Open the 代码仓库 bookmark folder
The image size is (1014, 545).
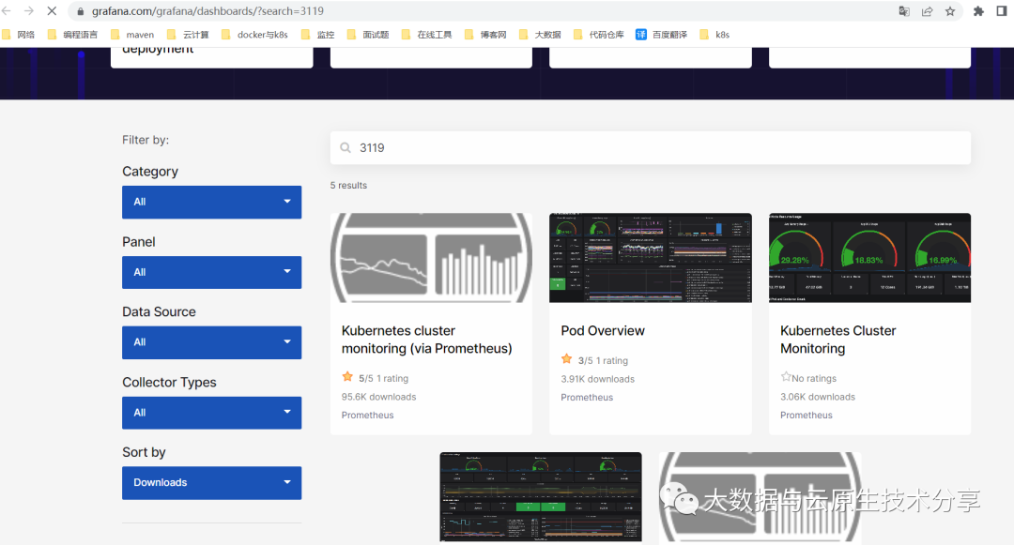[599, 35]
